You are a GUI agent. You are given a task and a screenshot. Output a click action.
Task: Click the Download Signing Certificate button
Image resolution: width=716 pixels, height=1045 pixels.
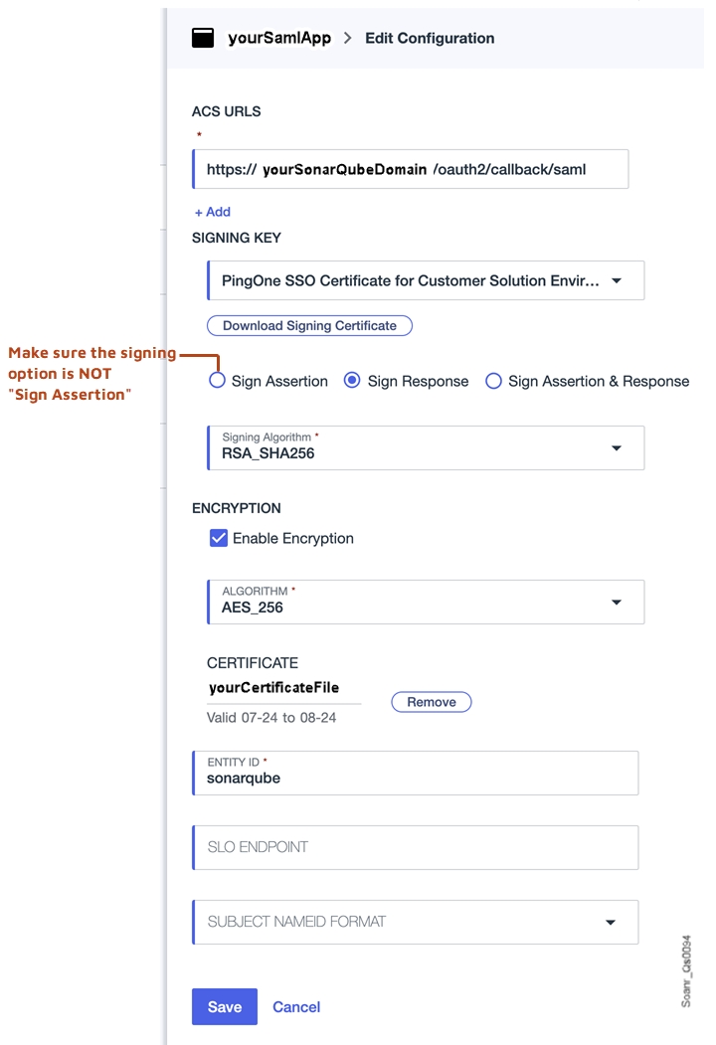coord(309,325)
